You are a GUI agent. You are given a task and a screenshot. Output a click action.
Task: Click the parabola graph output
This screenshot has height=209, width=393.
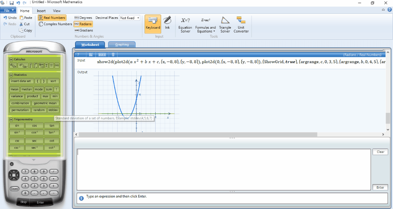136,101
